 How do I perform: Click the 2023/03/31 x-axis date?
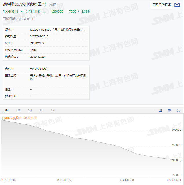(127, 180)
